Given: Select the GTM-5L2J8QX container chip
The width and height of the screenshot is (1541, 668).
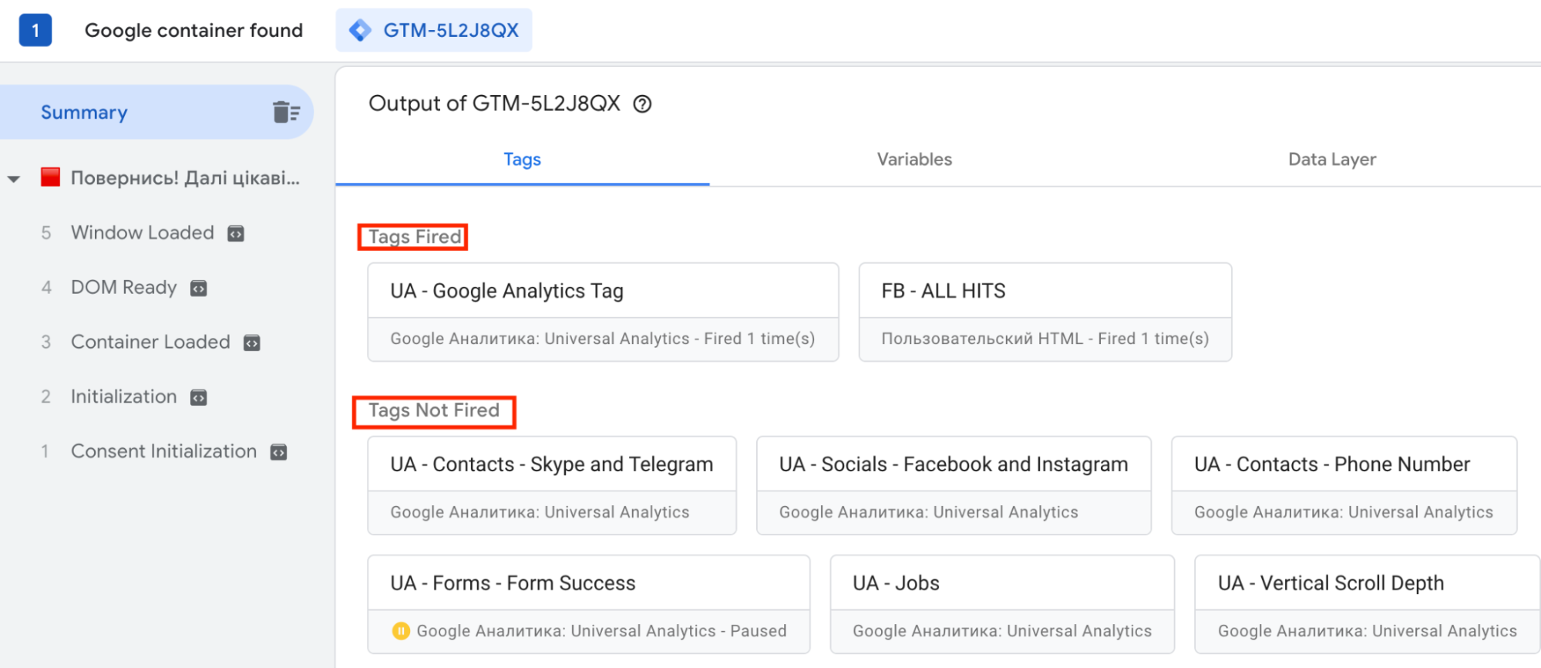Looking at the screenshot, I should pyautogui.click(x=434, y=31).
